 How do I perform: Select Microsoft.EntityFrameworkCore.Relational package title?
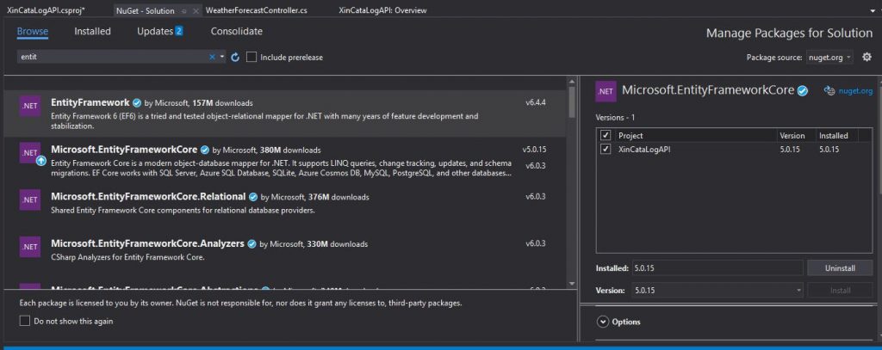[148, 197]
